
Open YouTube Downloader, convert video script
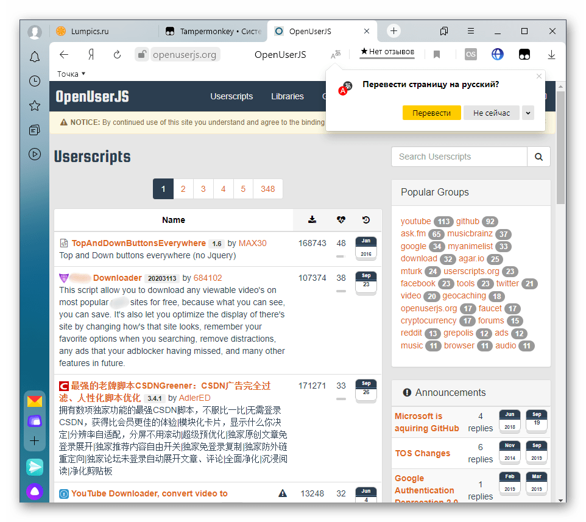(x=149, y=493)
